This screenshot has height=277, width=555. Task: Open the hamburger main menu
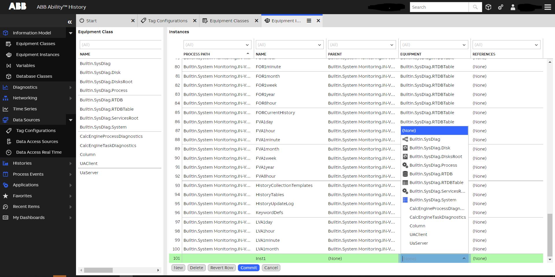(548, 7)
